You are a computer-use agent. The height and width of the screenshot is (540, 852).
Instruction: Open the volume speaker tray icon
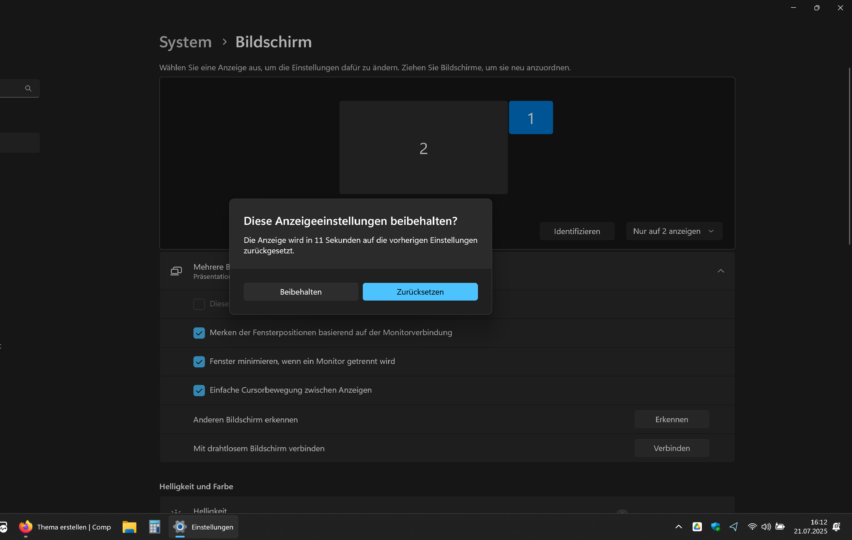[x=766, y=527]
